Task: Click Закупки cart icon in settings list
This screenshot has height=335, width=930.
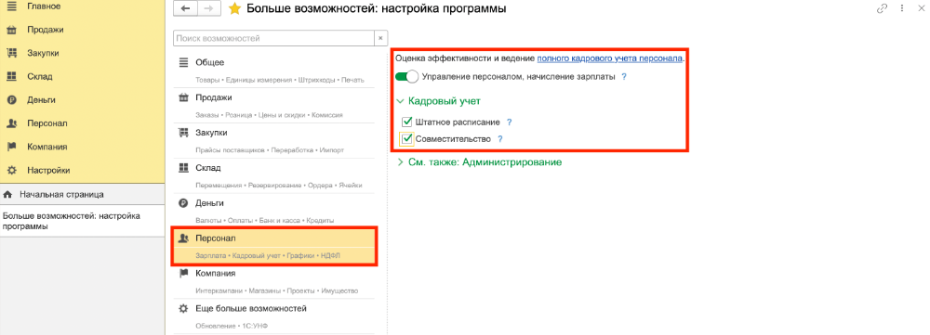Action: tap(183, 133)
